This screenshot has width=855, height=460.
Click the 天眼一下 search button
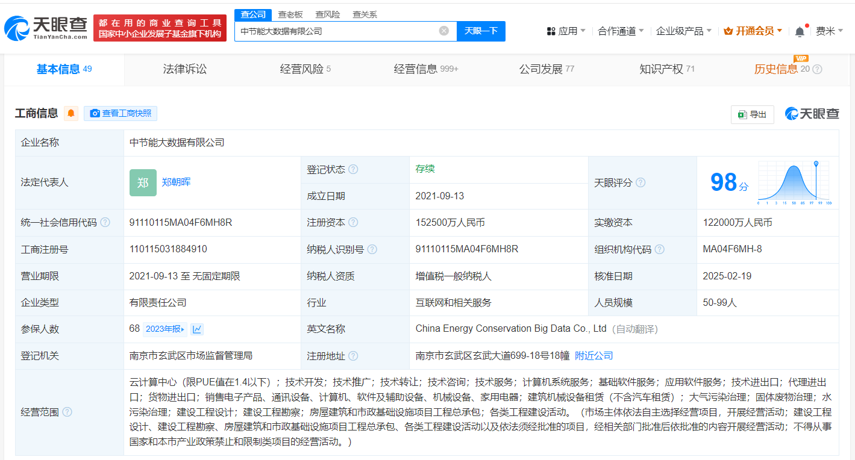tap(481, 31)
